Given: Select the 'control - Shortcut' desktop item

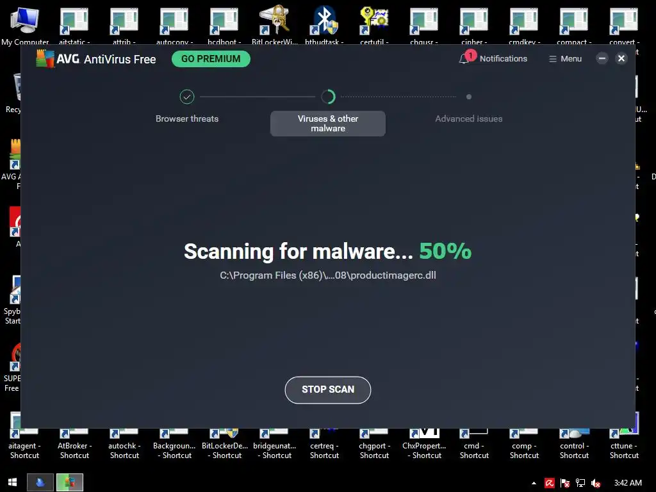Looking at the screenshot, I should point(574,443).
